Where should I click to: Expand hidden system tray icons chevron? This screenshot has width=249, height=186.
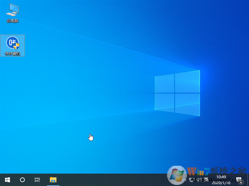point(184,180)
